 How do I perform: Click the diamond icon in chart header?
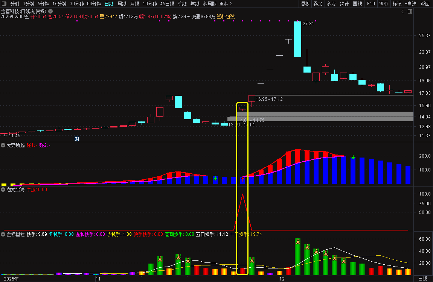403,11
